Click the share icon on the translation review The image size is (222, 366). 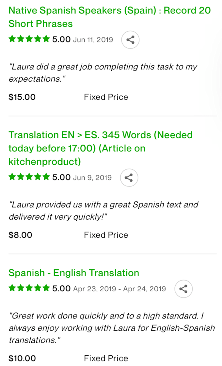coord(129,178)
